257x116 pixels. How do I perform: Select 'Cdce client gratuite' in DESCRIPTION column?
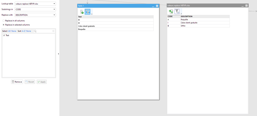coord(205,23)
